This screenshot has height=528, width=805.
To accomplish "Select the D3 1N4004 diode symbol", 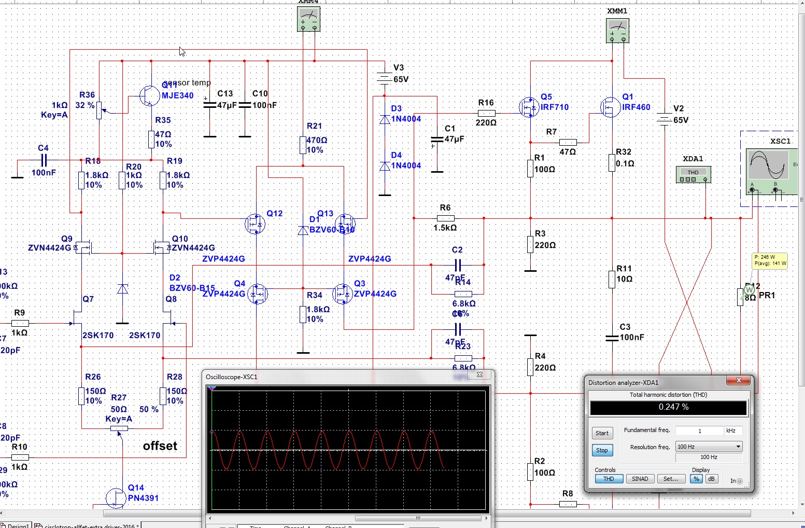I will click(385, 119).
